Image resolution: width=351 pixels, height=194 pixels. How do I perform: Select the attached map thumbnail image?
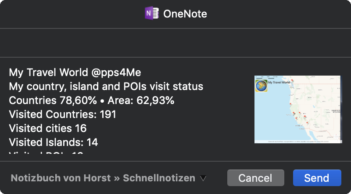298,110
